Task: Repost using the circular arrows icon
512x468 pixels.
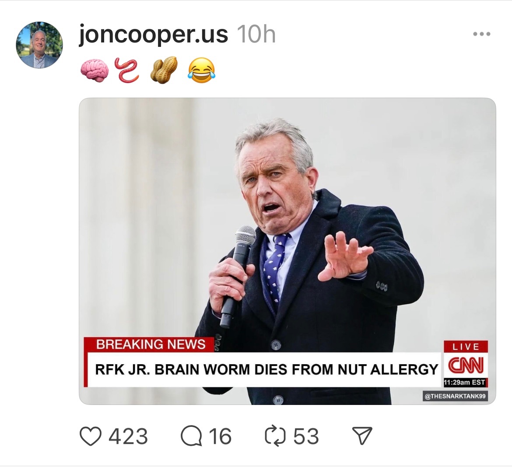Action: tap(275, 436)
